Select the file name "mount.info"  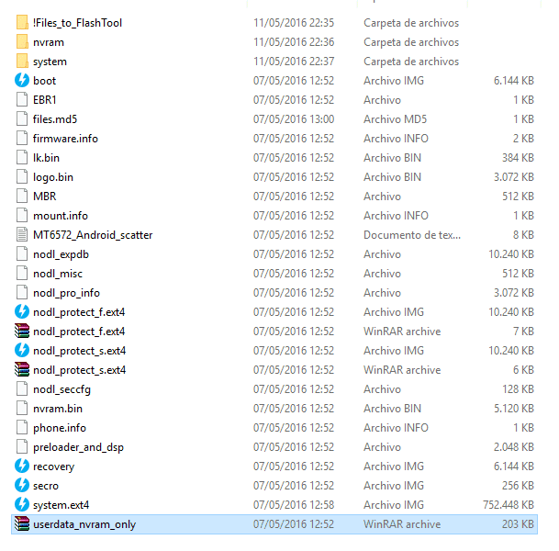coord(61,216)
